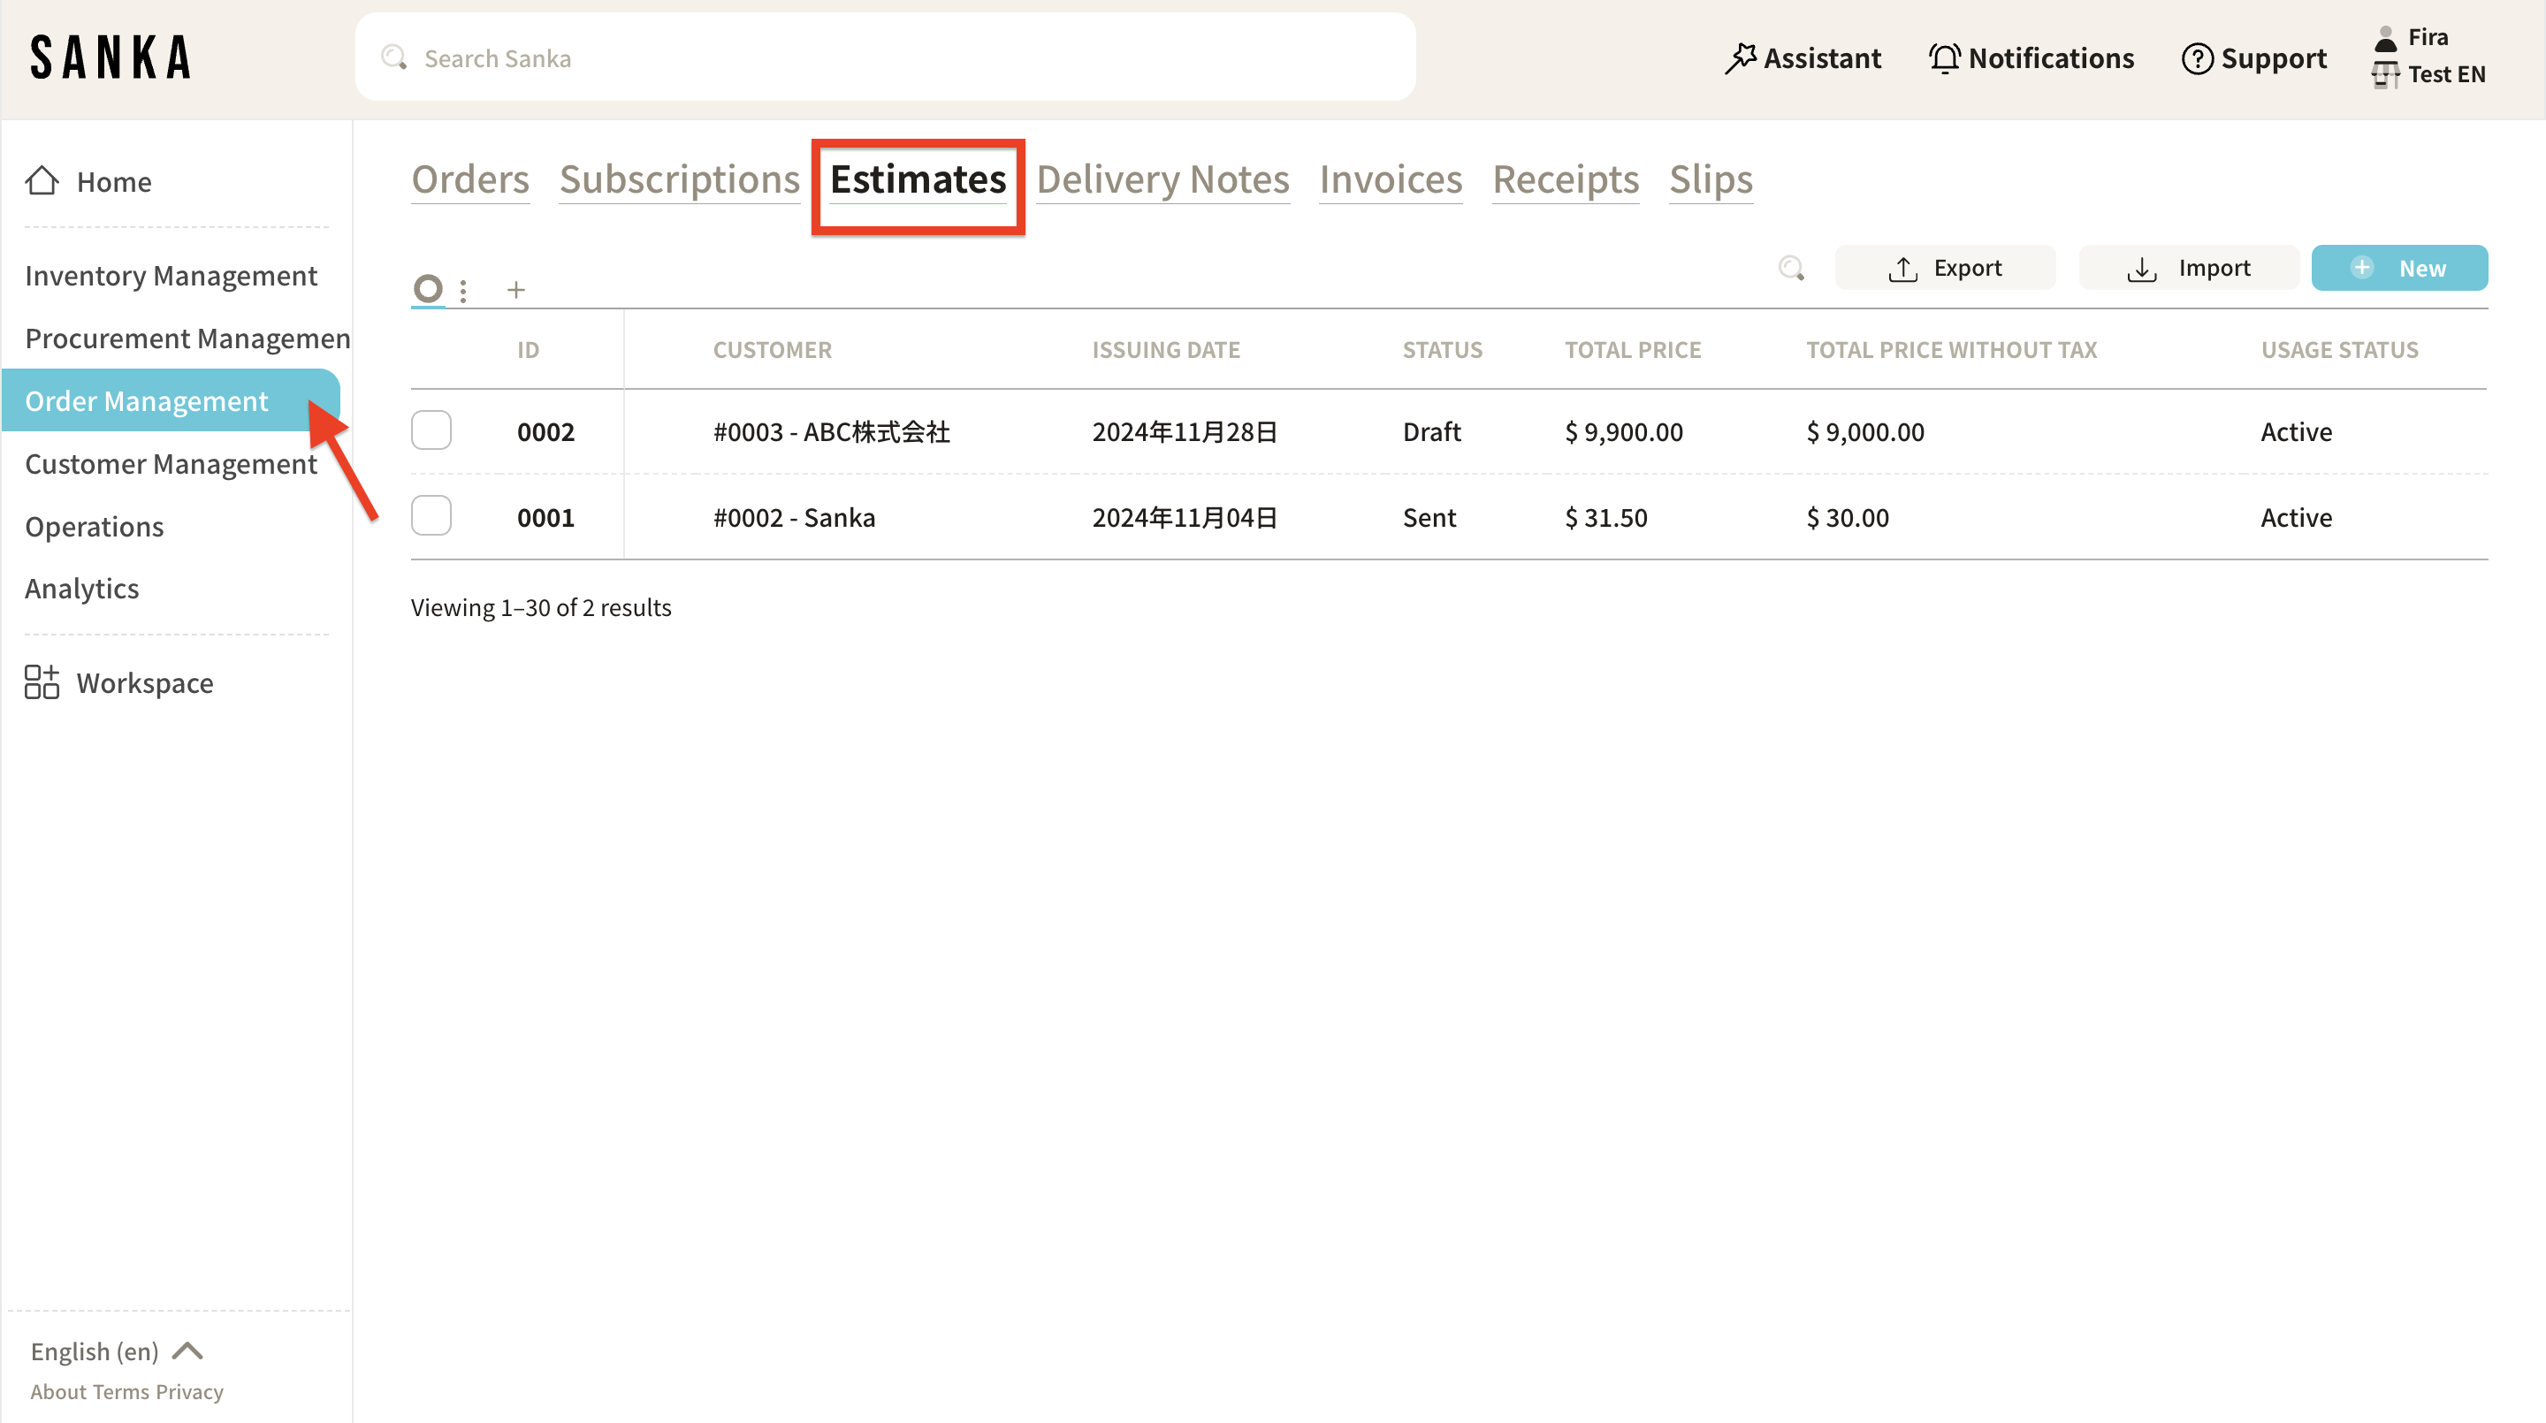Click the Support question mark icon
Screen dimensions: 2546x1423
(2196, 58)
